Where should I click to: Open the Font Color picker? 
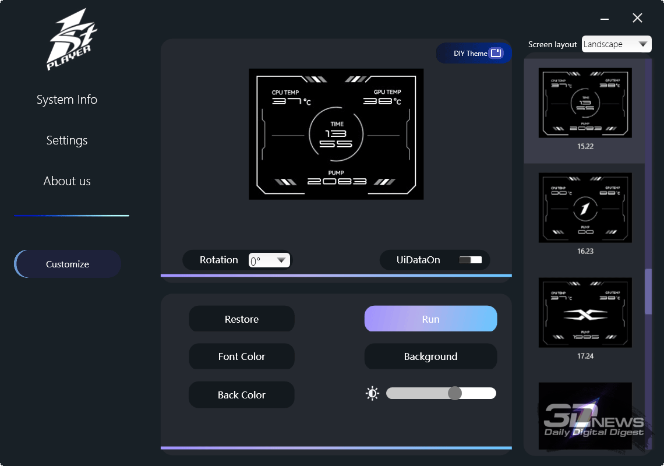tap(242, 356)
